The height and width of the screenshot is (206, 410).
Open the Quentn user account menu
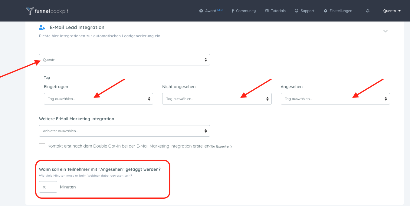(392, 11)
